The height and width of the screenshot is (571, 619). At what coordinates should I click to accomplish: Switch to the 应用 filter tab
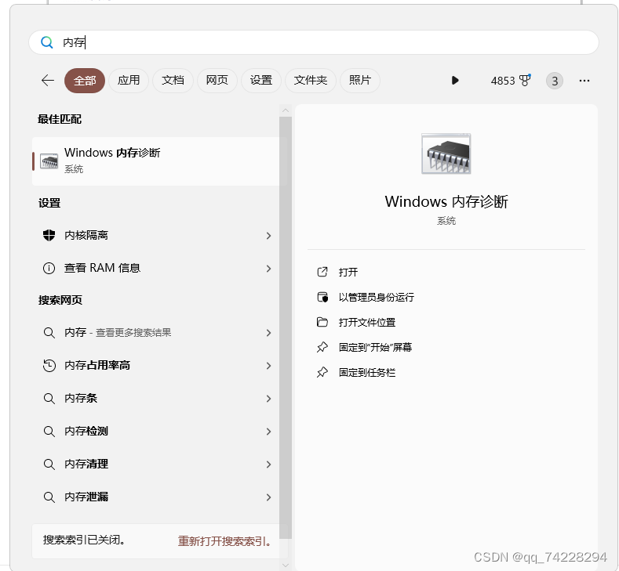tap(129, 81)
